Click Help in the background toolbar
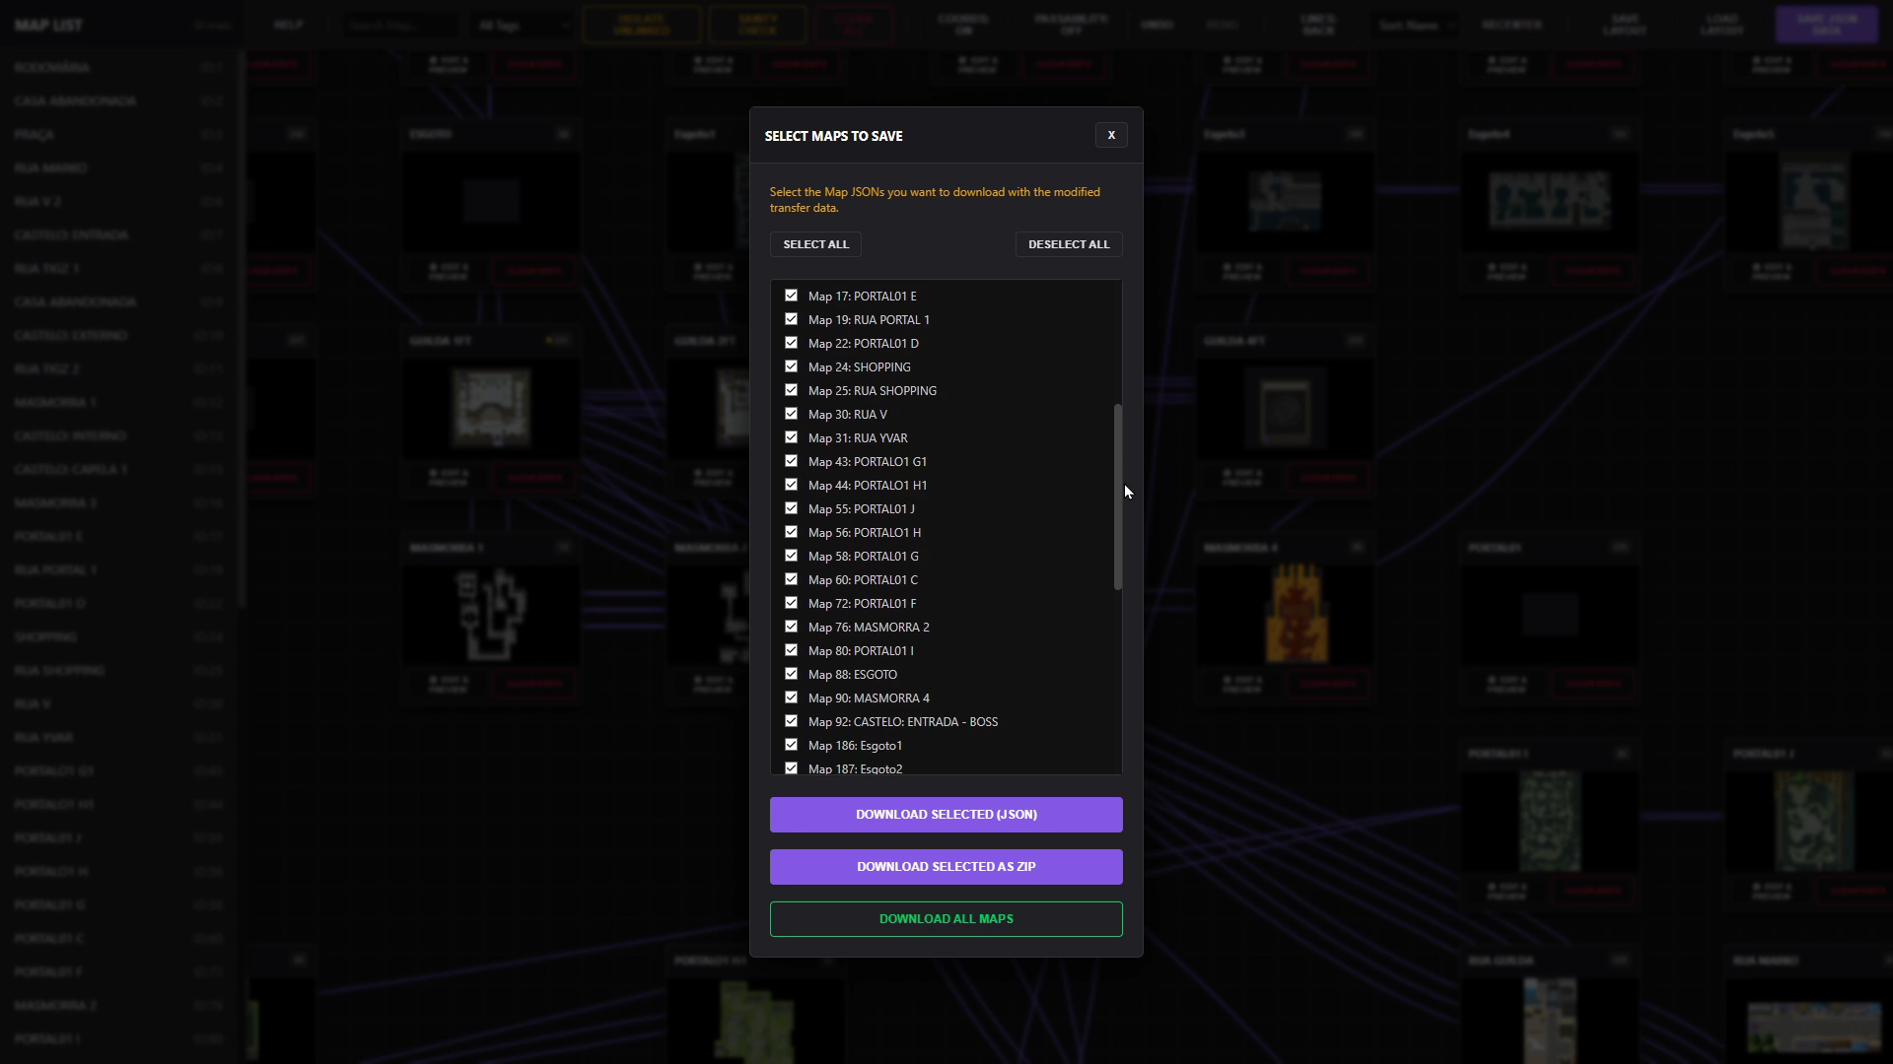This screenshot has width=1893, height=1064. (x=289, y=25)
